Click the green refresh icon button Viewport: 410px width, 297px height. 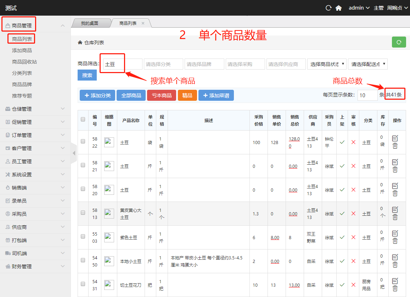[x=399, y=42]
